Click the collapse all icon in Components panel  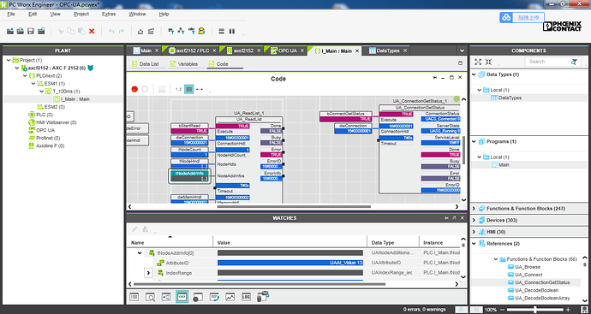coord(488,62)
